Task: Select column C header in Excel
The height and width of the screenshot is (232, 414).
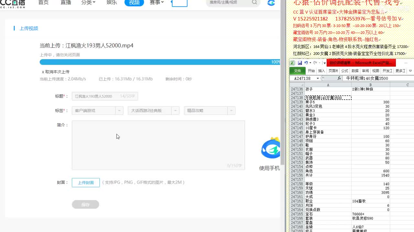Action: tap(402, 85)
